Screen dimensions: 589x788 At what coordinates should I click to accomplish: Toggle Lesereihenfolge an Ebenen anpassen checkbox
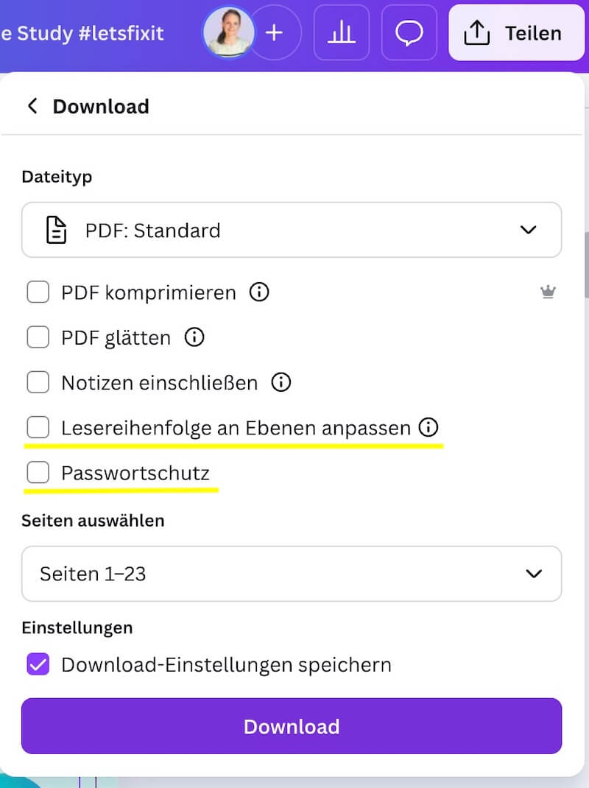coord(38,427)
